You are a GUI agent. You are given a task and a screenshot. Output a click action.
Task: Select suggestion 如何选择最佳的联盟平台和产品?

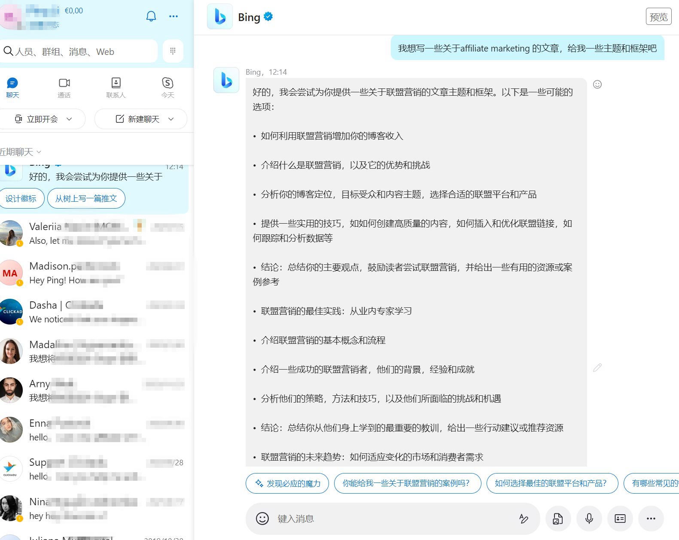click(x=551, y=483)
